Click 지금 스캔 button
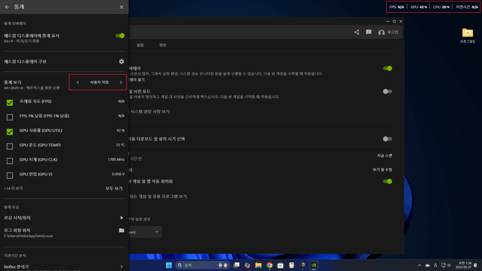The width and height of the screenshot is (482, 271). point(385,155)
